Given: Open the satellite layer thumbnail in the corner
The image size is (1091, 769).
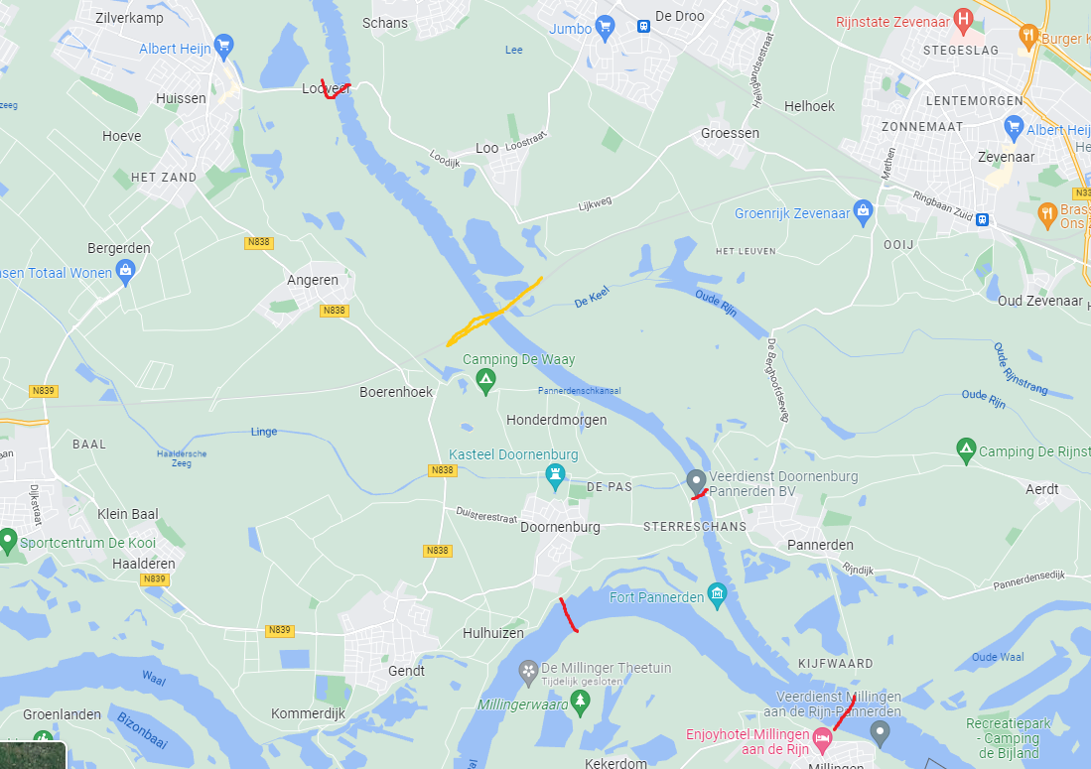Looking at the screenshot, I should 33,755.
